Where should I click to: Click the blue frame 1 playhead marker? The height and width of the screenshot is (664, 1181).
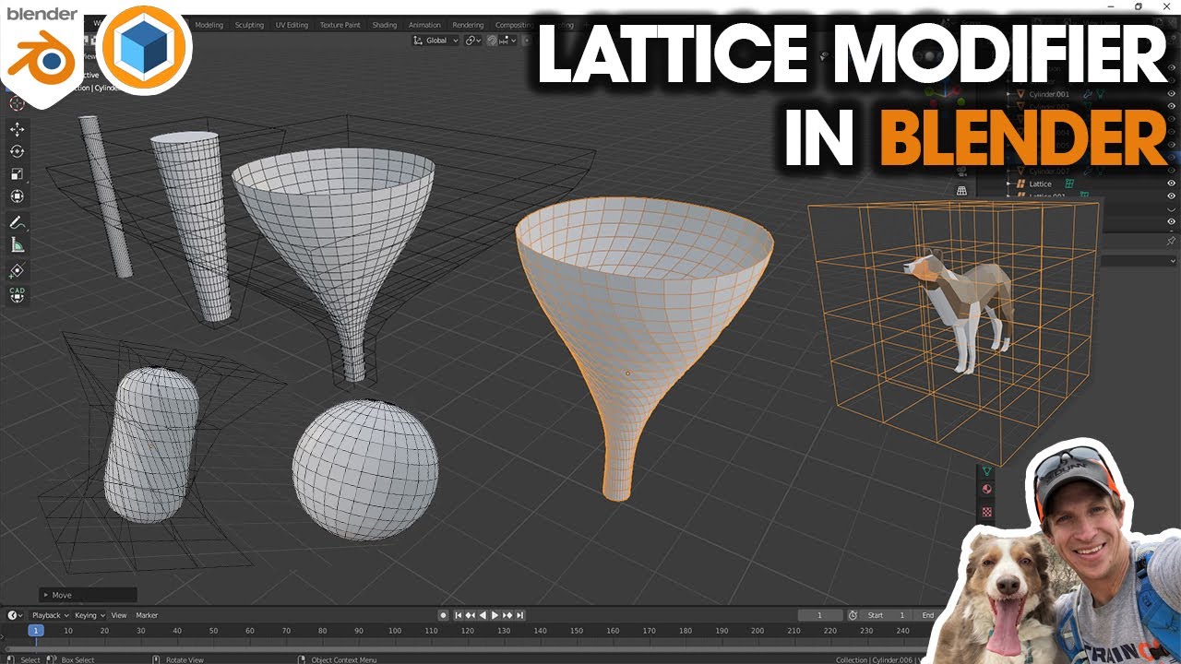tap(35, 631)
